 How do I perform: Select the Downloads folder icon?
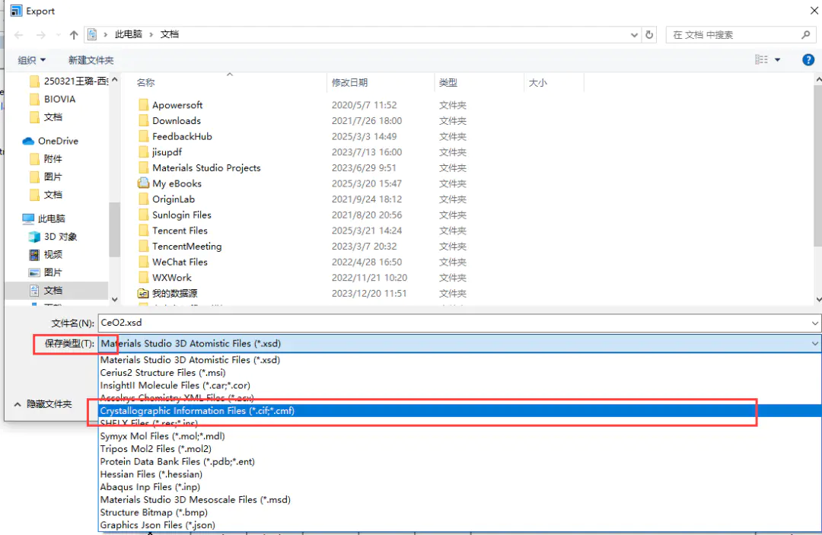pos(143,120)
